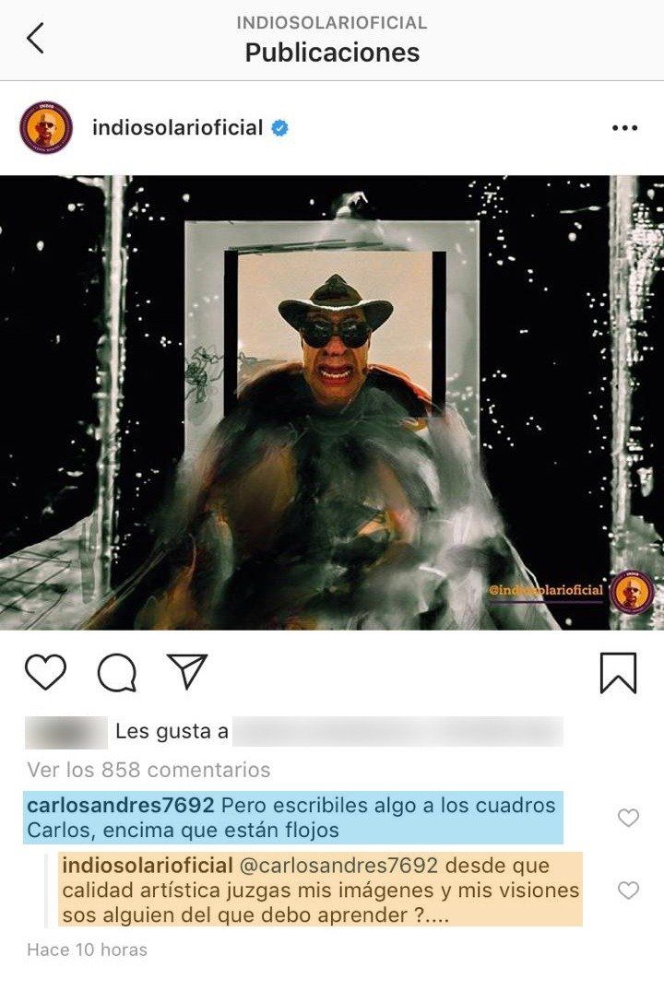This screenshot has height=991, width=664.
Task: Tap the comment bubble icon
Action: [117, 672]
